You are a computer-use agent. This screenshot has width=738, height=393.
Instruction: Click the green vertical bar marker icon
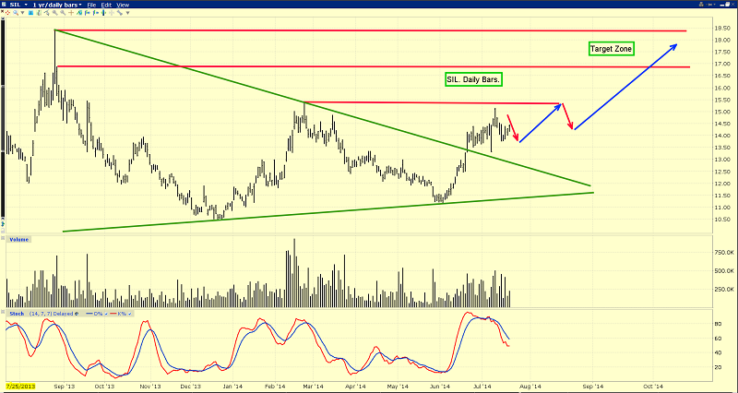(103, 13)
